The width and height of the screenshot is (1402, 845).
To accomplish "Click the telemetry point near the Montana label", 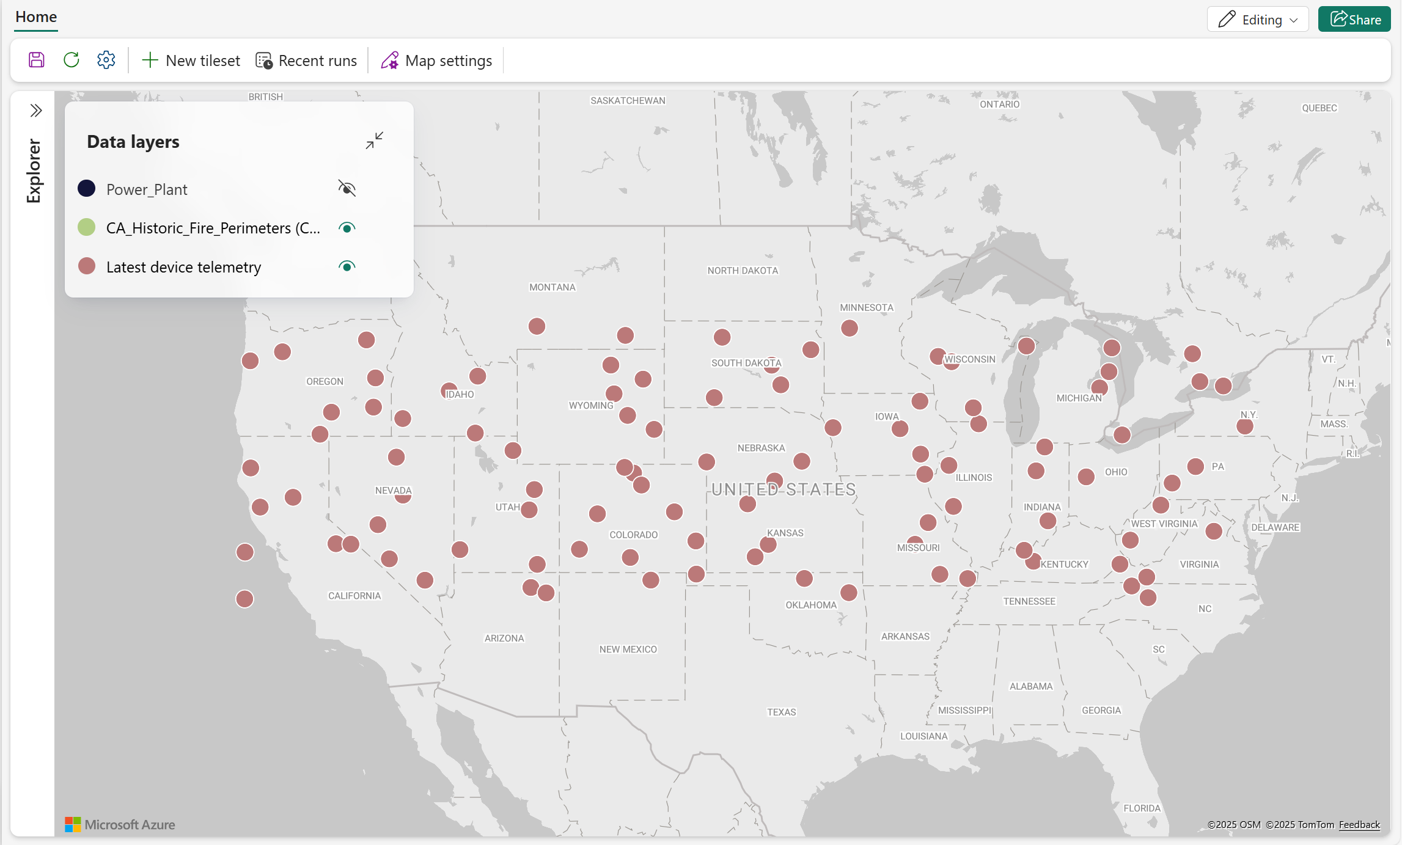I will (537, 326).
